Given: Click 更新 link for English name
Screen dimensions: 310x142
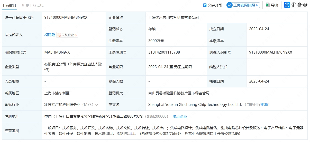Looking at the screenshot, I should [264, 105].
